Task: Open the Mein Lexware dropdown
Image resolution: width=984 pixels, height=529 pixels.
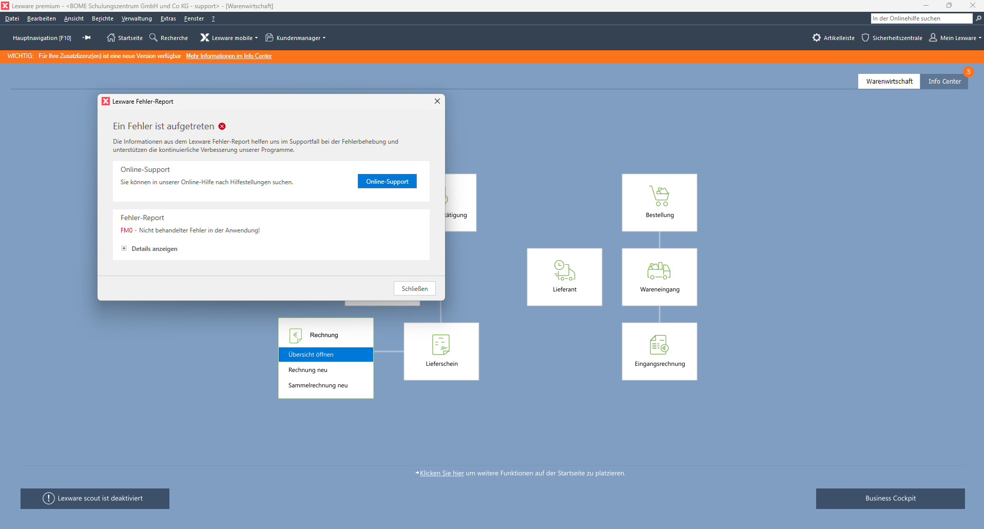Action: coord(955,37)
